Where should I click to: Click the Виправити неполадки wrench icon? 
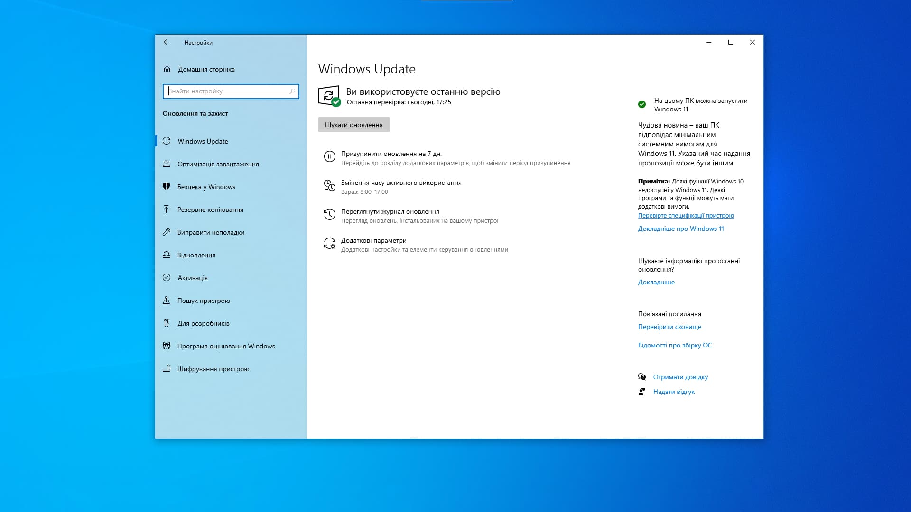pos(167,232)
